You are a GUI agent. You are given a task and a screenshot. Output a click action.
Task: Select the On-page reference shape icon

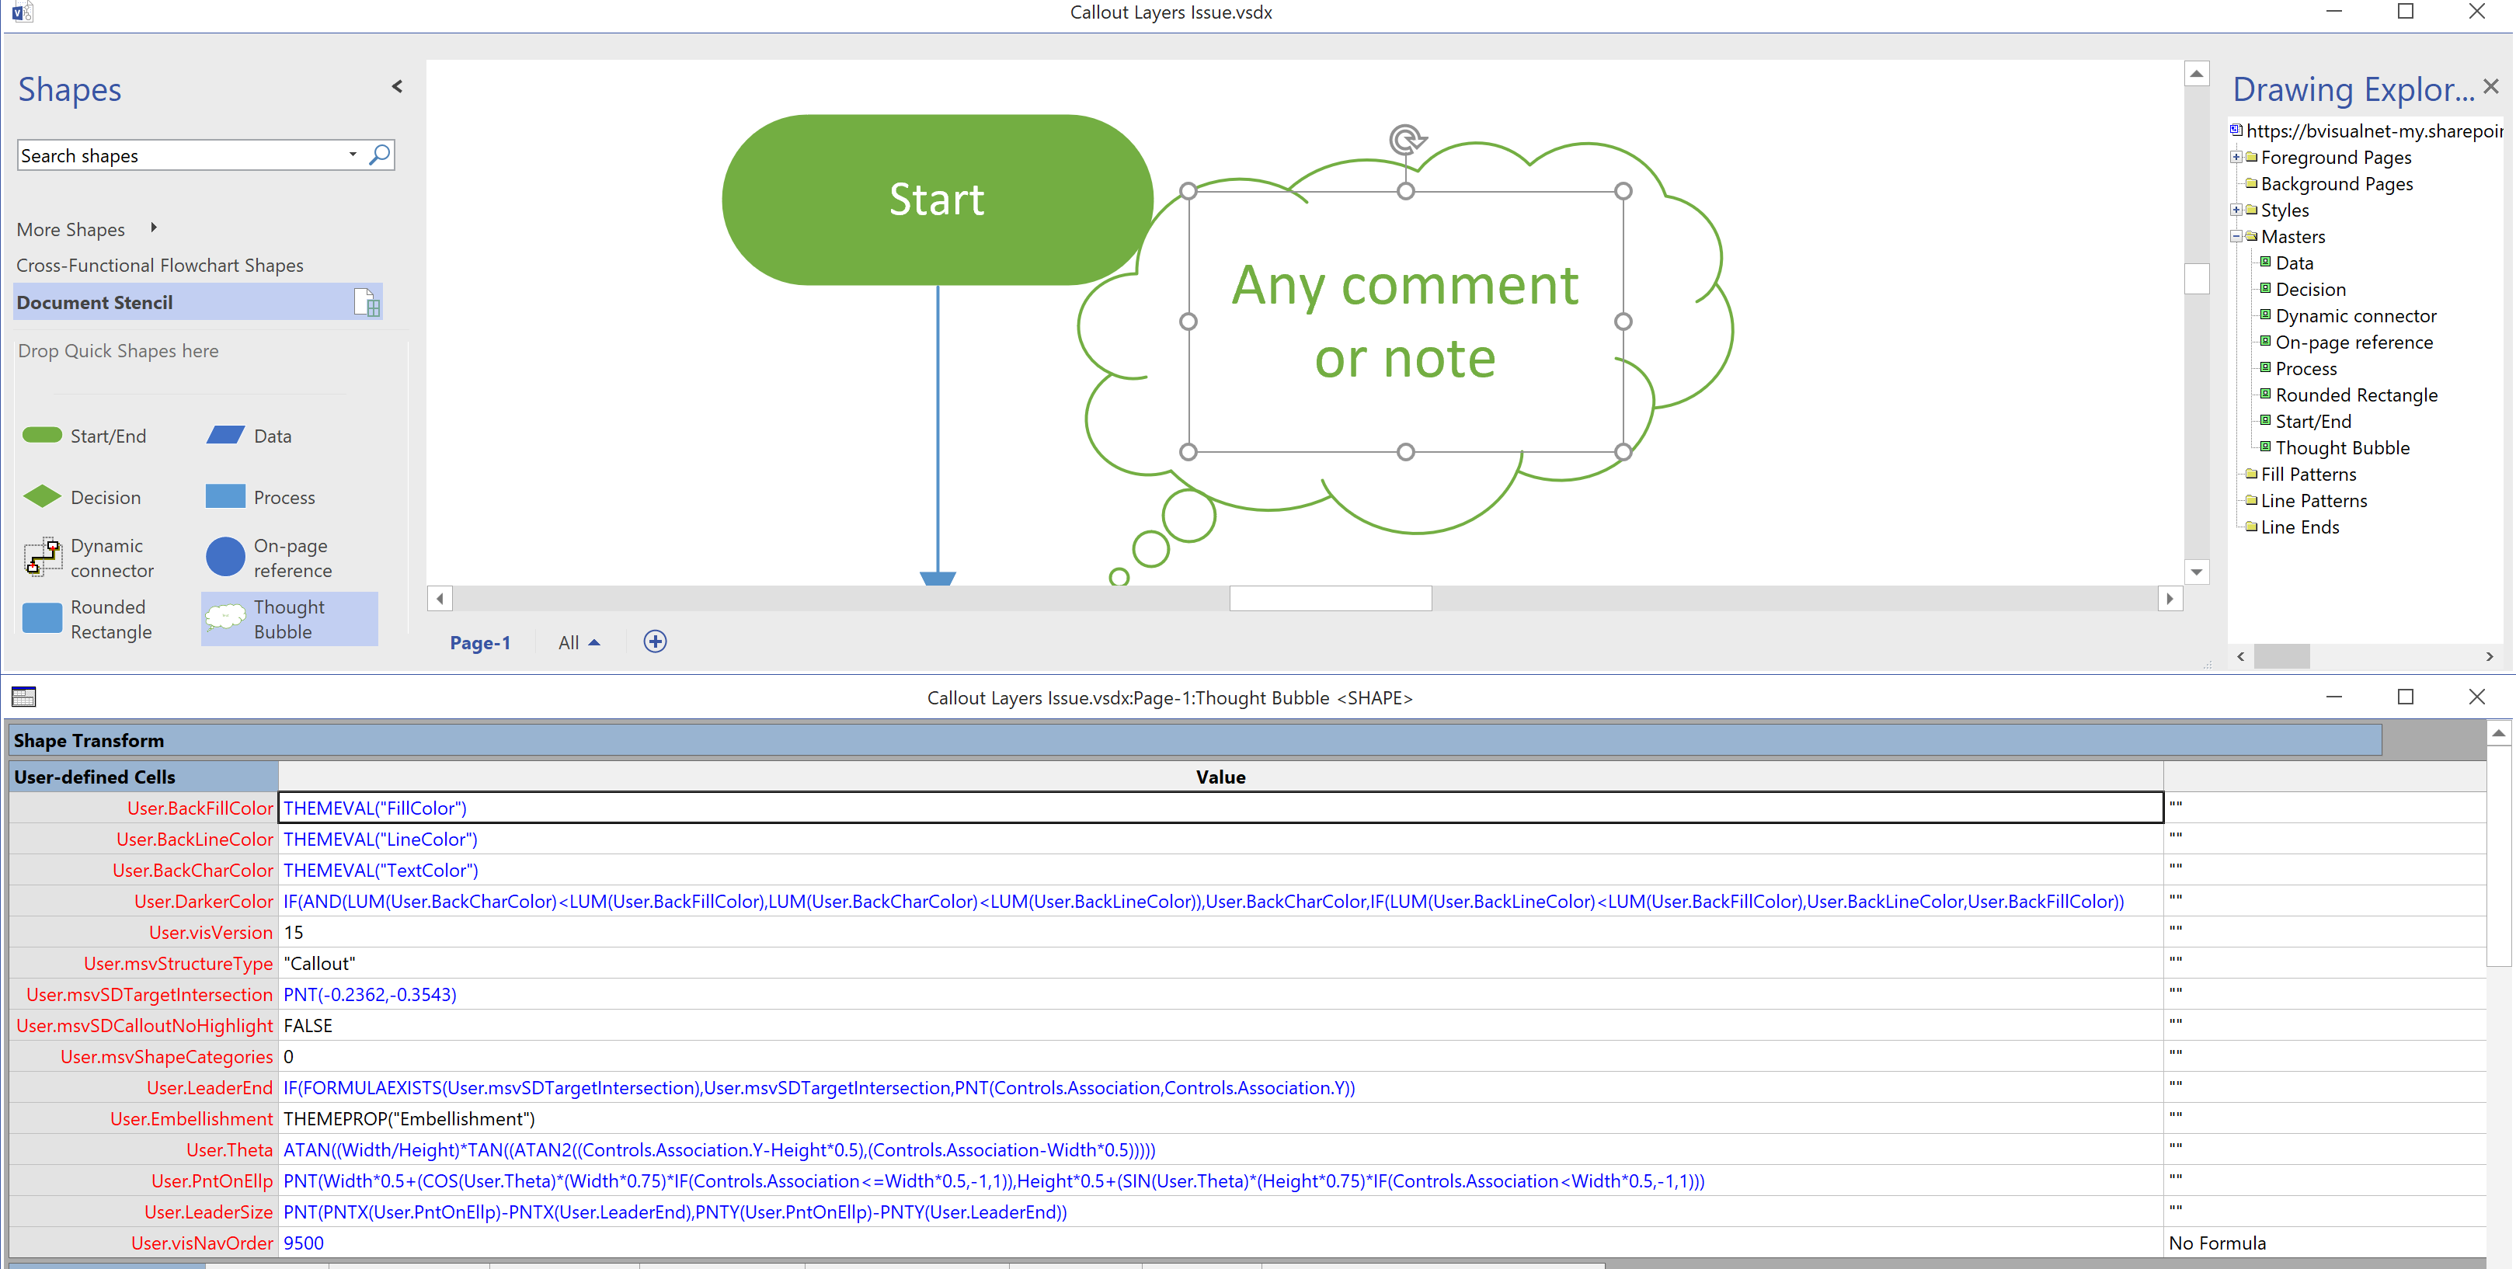pos(225,556)
